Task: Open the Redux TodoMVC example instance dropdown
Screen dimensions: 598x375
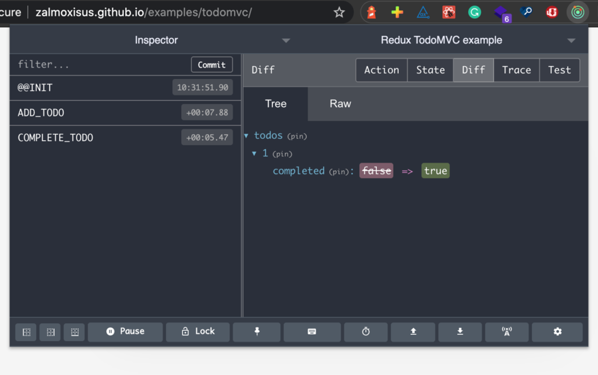Action: (442, 40)
